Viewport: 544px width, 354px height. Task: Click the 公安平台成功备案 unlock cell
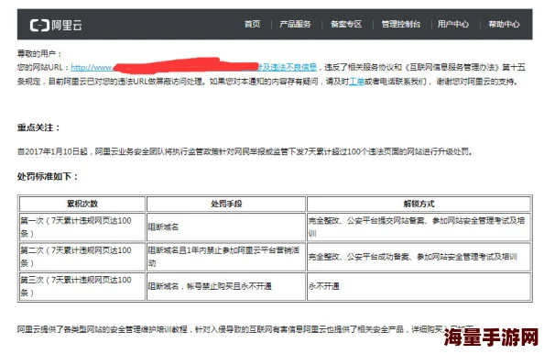point(419,257)
